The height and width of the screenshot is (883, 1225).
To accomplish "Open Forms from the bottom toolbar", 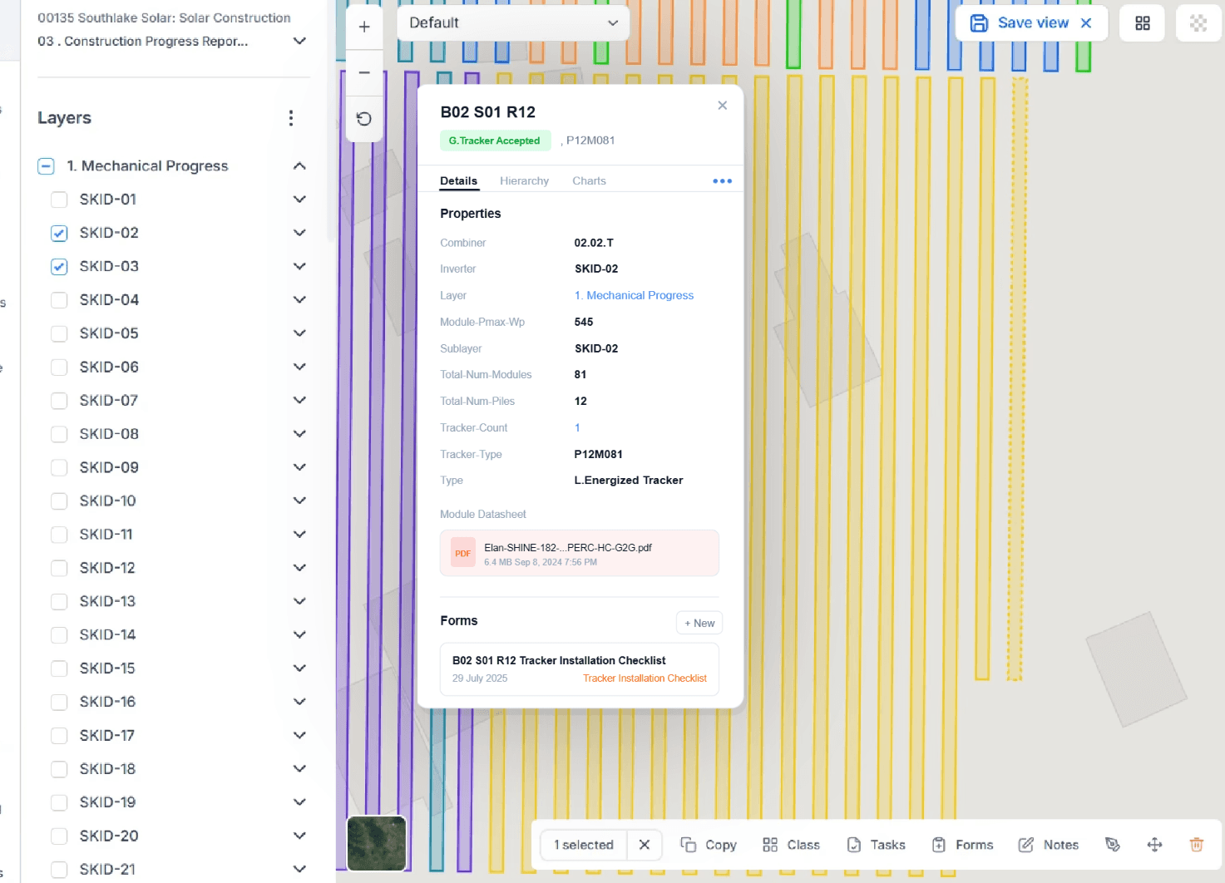I will pos(962,845).
